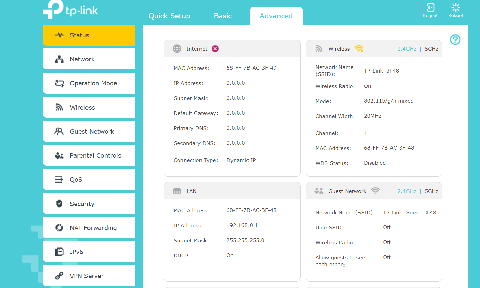
Task: Click Internet MAC address 68-FF-7B-AC-3F-49
Action: [252, 68]
